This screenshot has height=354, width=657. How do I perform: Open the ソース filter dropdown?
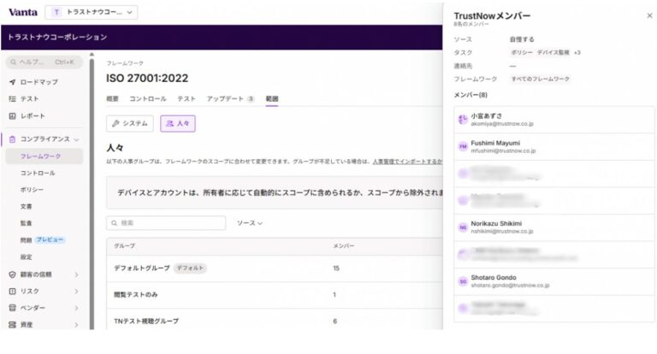tap(250, 223)
